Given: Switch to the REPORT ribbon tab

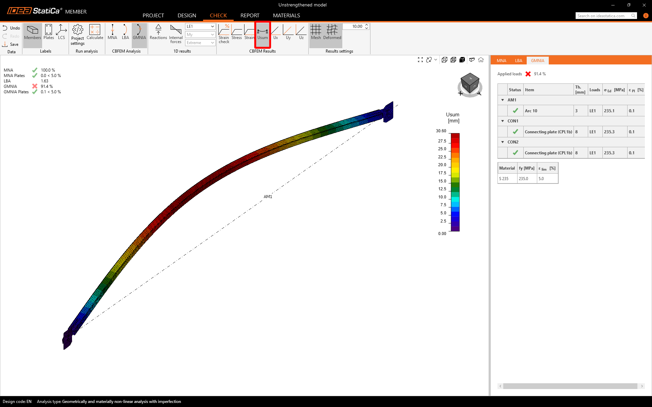Looking at the screenshot, I should click(x=250, y=16).
